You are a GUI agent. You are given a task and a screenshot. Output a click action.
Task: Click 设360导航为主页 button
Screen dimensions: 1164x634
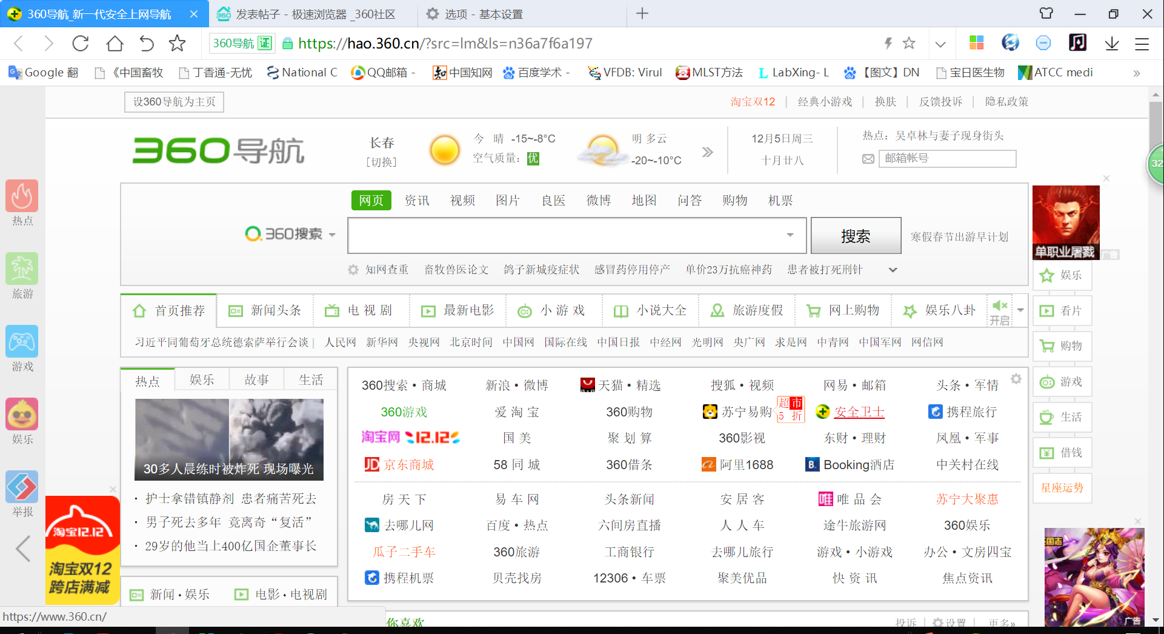175,102
